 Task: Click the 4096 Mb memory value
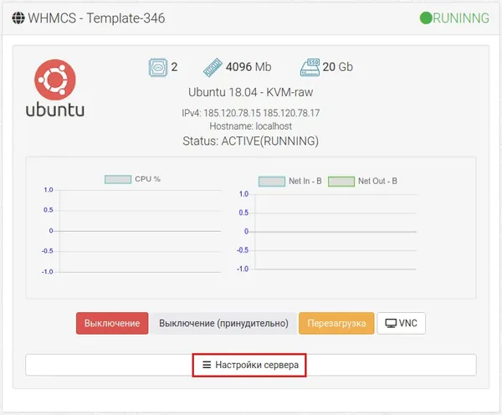248,67
